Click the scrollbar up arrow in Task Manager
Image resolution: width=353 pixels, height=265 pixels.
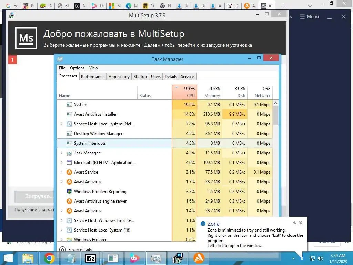275,103
